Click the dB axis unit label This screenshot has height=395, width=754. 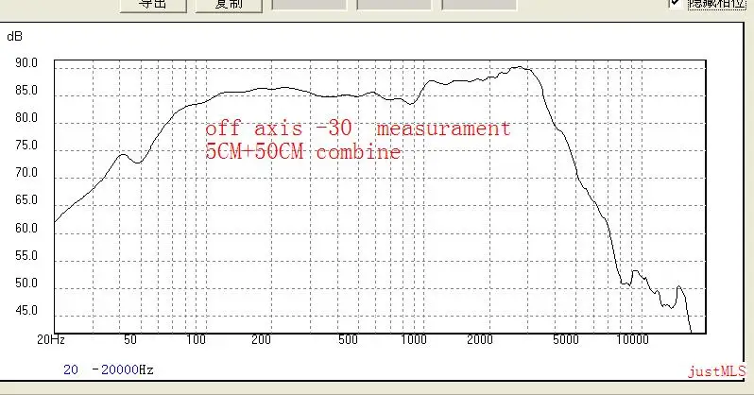tap(14, 37)
